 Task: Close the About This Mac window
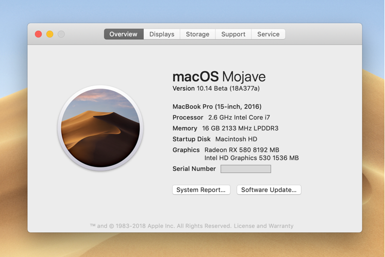coord(38,34)
